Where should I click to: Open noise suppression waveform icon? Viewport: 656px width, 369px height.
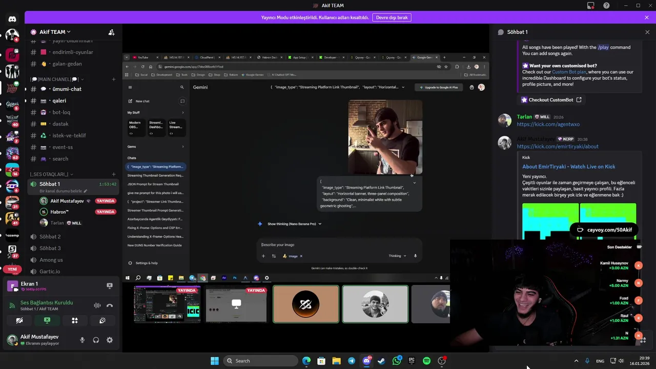pyautogui.click(x=97, y=305)
